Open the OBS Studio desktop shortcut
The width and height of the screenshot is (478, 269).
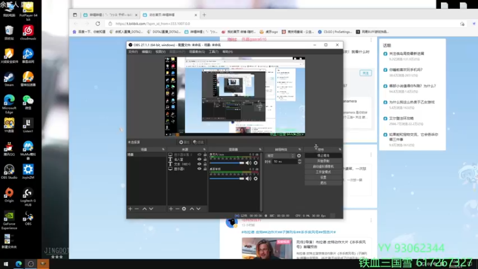coord(9,172)
